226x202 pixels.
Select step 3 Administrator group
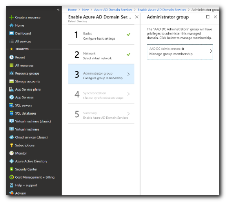click(x=101, y=74)
